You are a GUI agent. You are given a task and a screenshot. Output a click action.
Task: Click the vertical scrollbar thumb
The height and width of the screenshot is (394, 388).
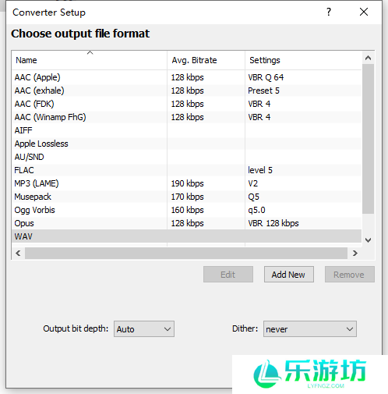(368, 139)
